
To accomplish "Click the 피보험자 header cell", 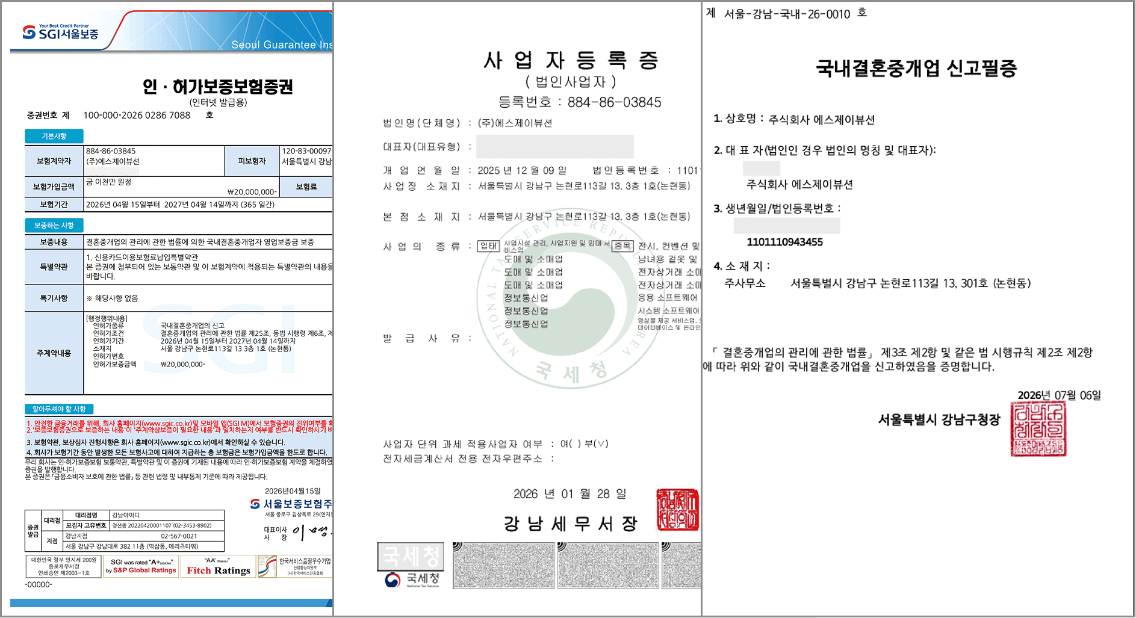I will (252, 161).
